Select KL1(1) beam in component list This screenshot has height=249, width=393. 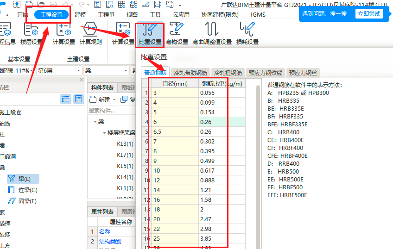pyautogui.click(x=125, y=188)
